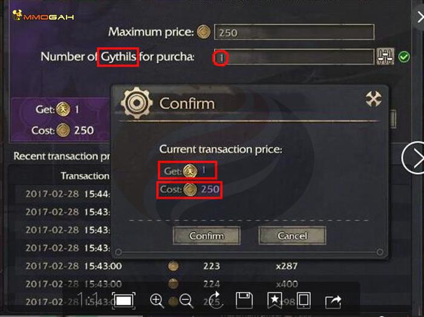Click the tablet device view icon
424x317 pixels.
click(x=303, y=301)
